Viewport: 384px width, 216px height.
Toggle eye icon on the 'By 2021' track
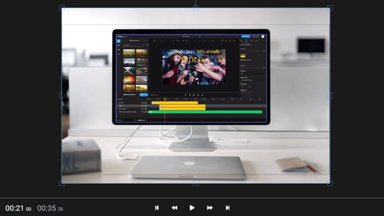142,103
